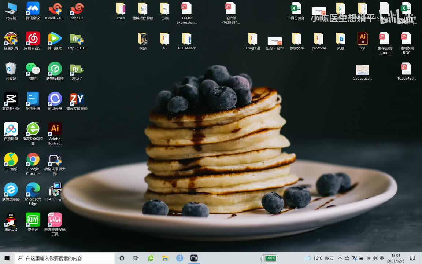Select the 知云文献翻译 icon
This screenshot has height=264, width=422.
[x=77, y=102]
